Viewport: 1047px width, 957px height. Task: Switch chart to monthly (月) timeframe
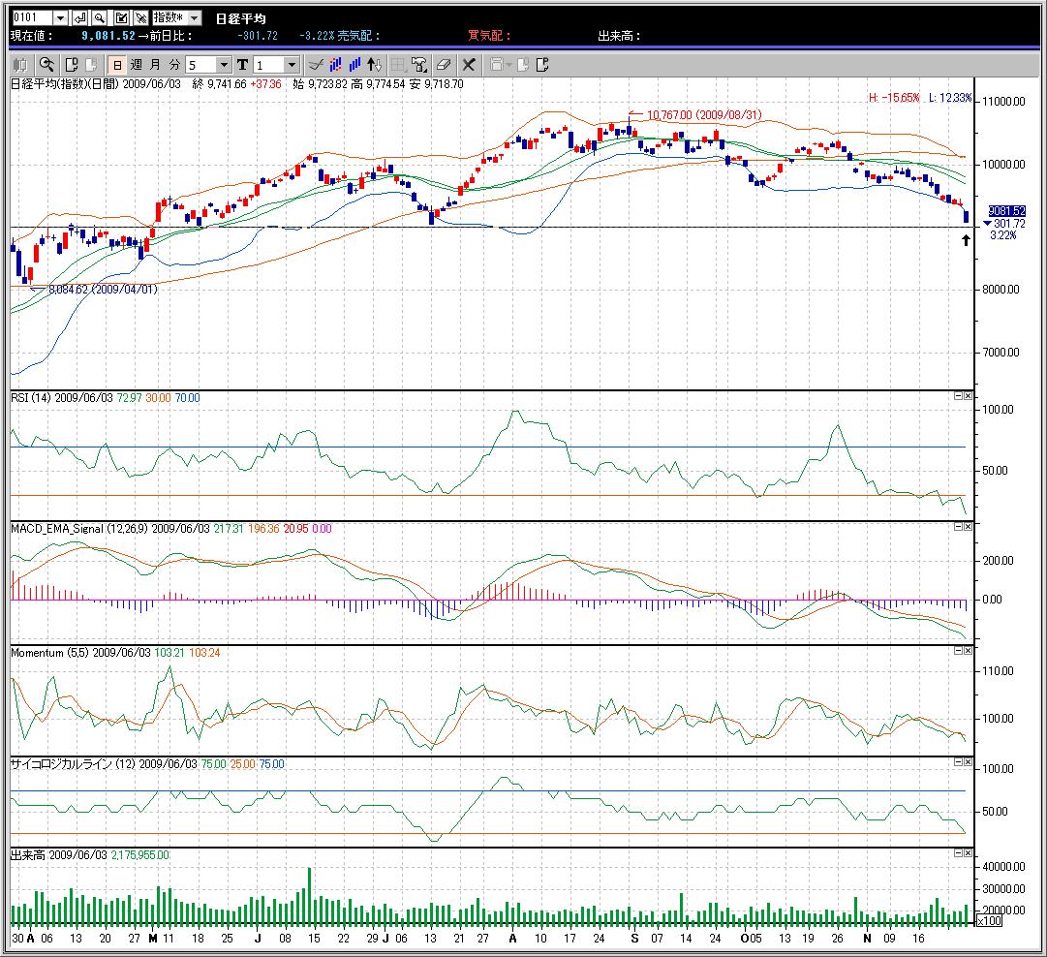(x=155, y=65)
